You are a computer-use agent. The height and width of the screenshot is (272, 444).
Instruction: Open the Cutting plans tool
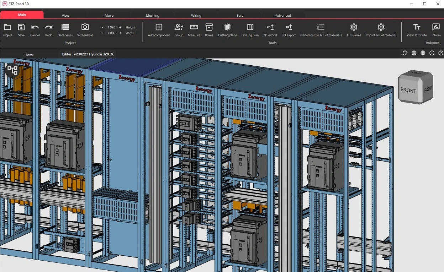point(227,27)
